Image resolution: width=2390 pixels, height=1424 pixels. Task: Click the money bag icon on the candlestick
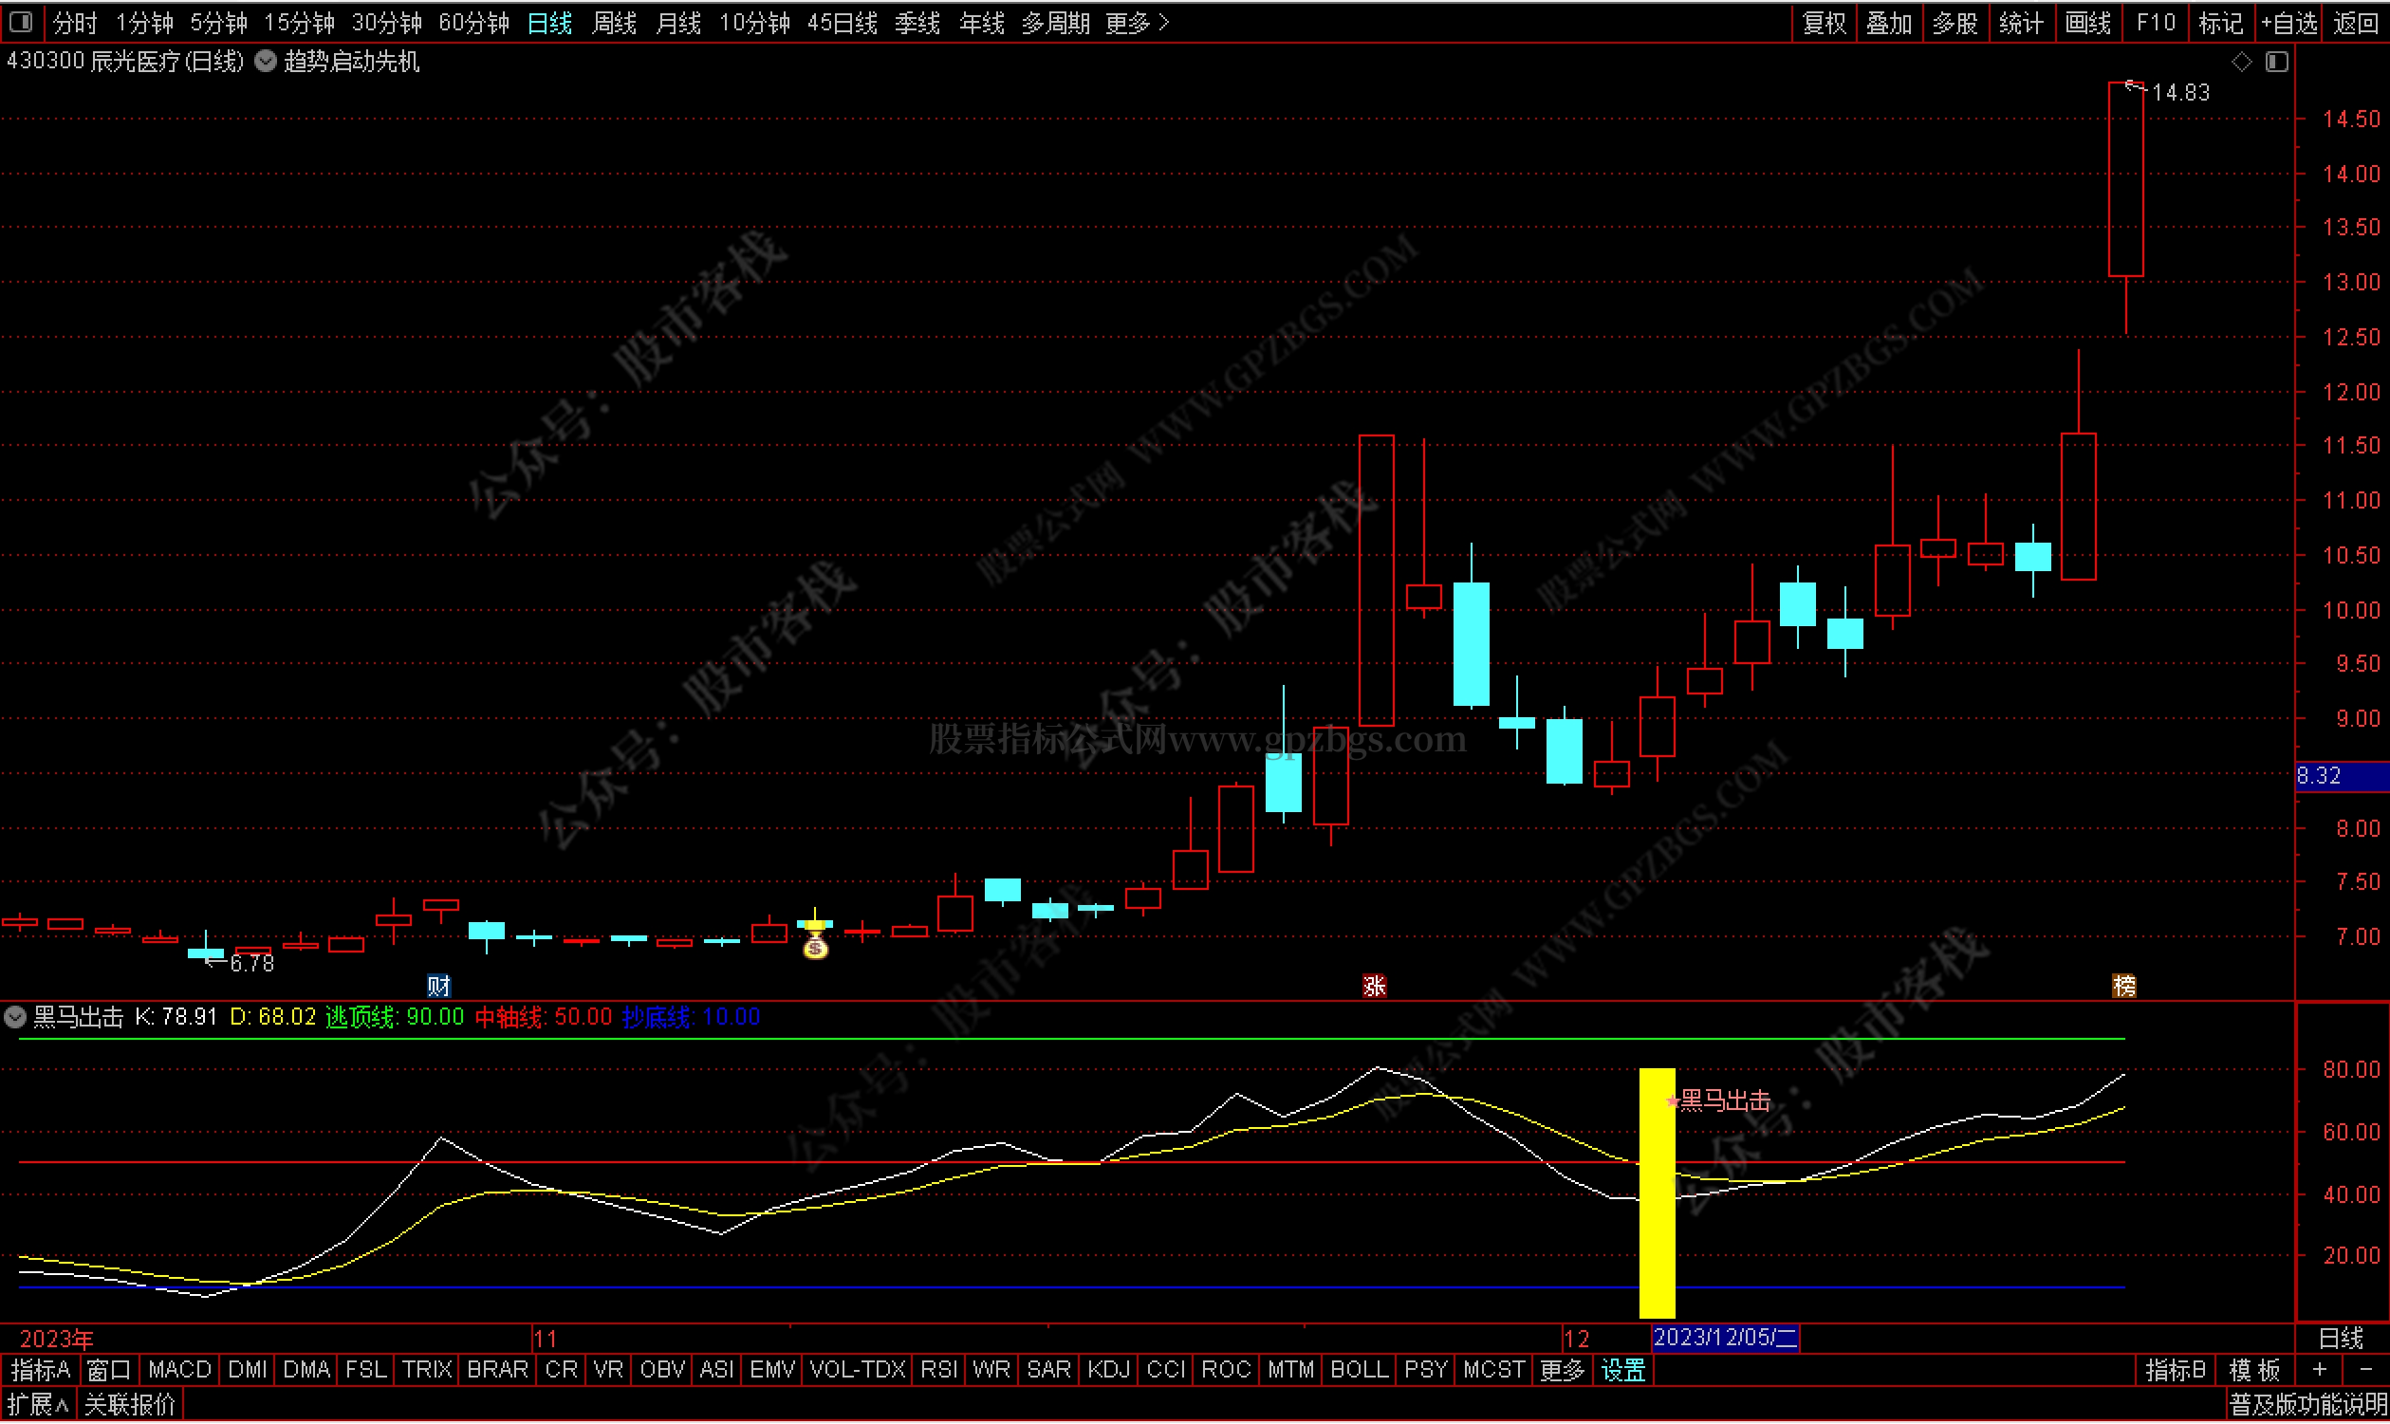click(816, 948)
